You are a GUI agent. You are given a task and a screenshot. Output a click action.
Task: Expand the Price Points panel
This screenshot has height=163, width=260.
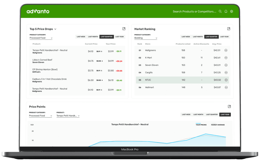(229, 106)
